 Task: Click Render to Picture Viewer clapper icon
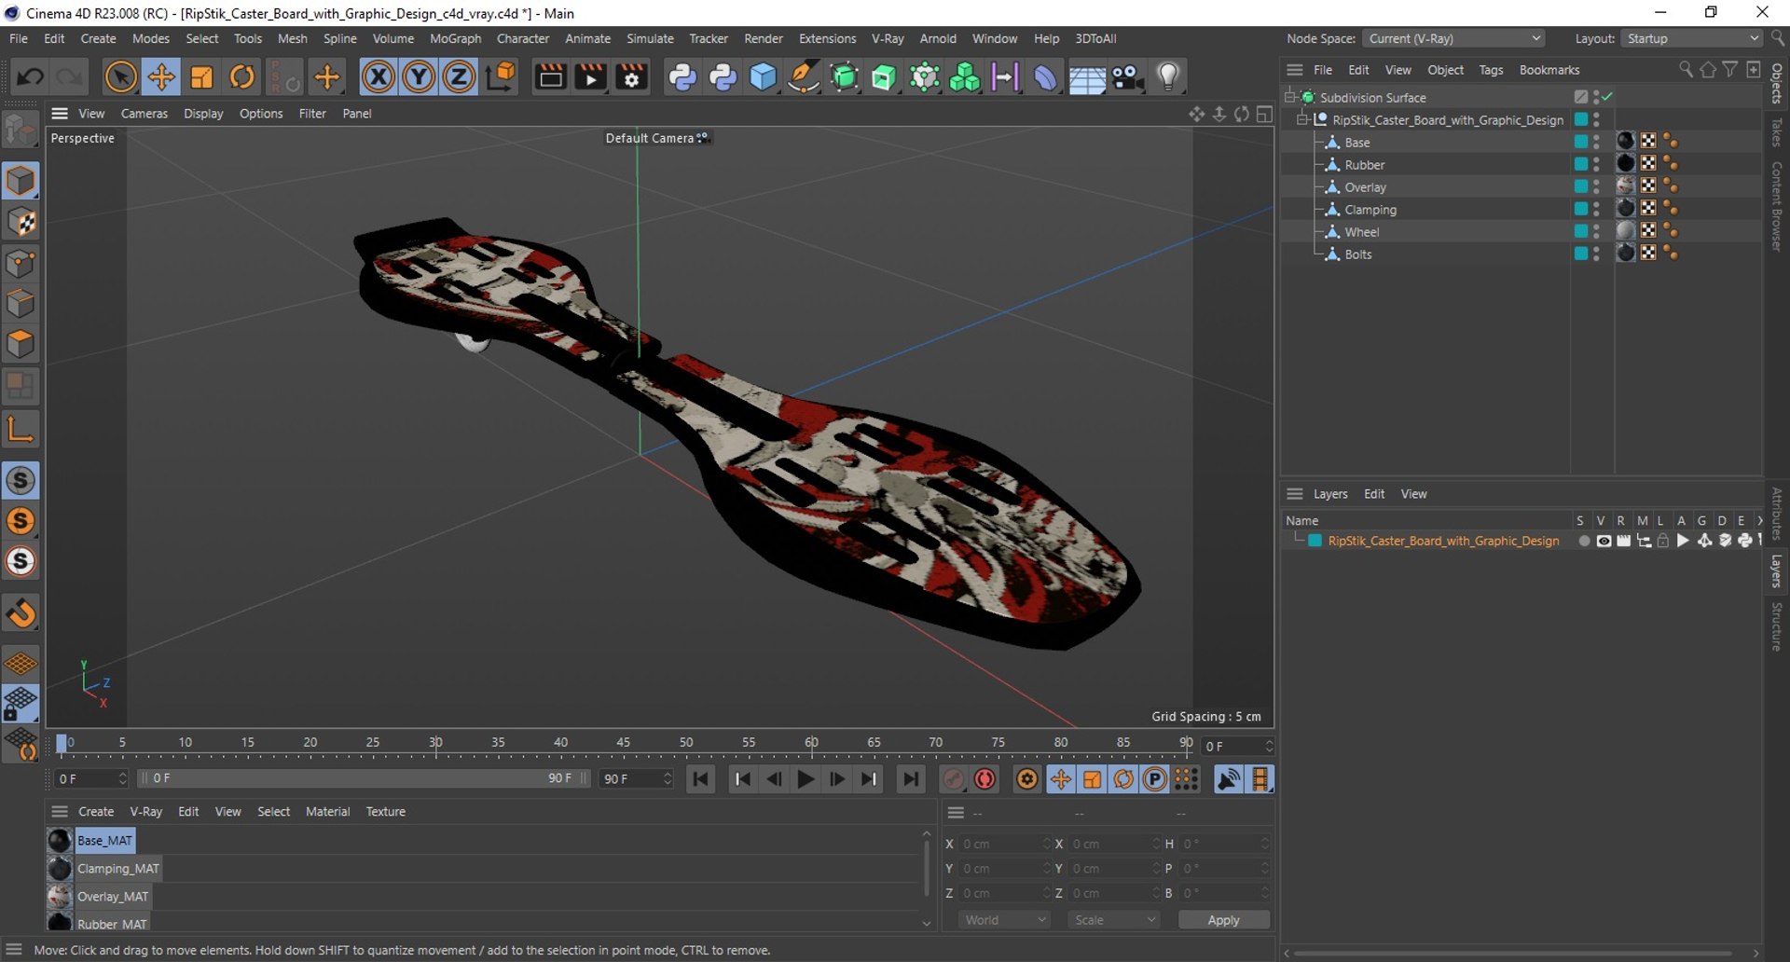591,76
